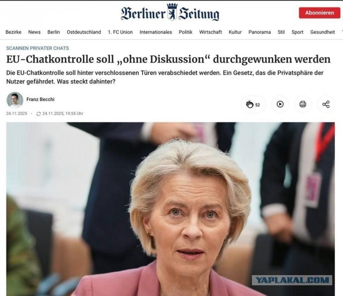Open the main article photo

(x=170, y=209)
